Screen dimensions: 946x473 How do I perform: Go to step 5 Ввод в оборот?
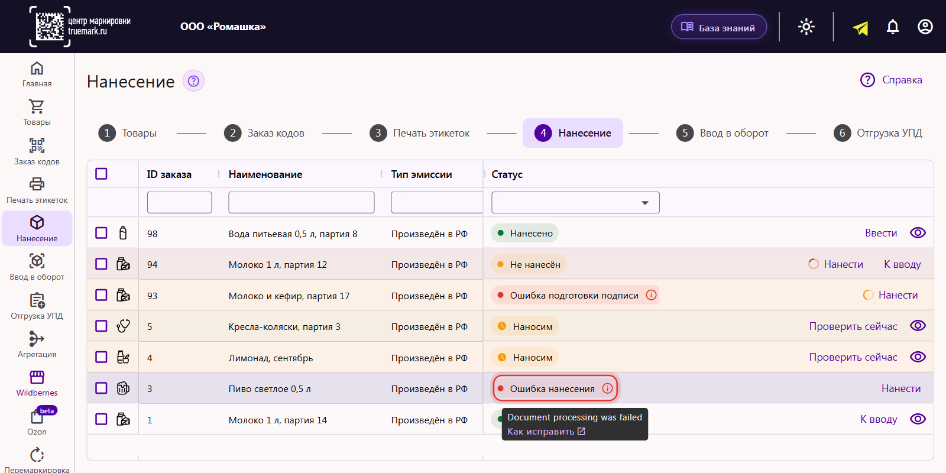tap(723, 133)
